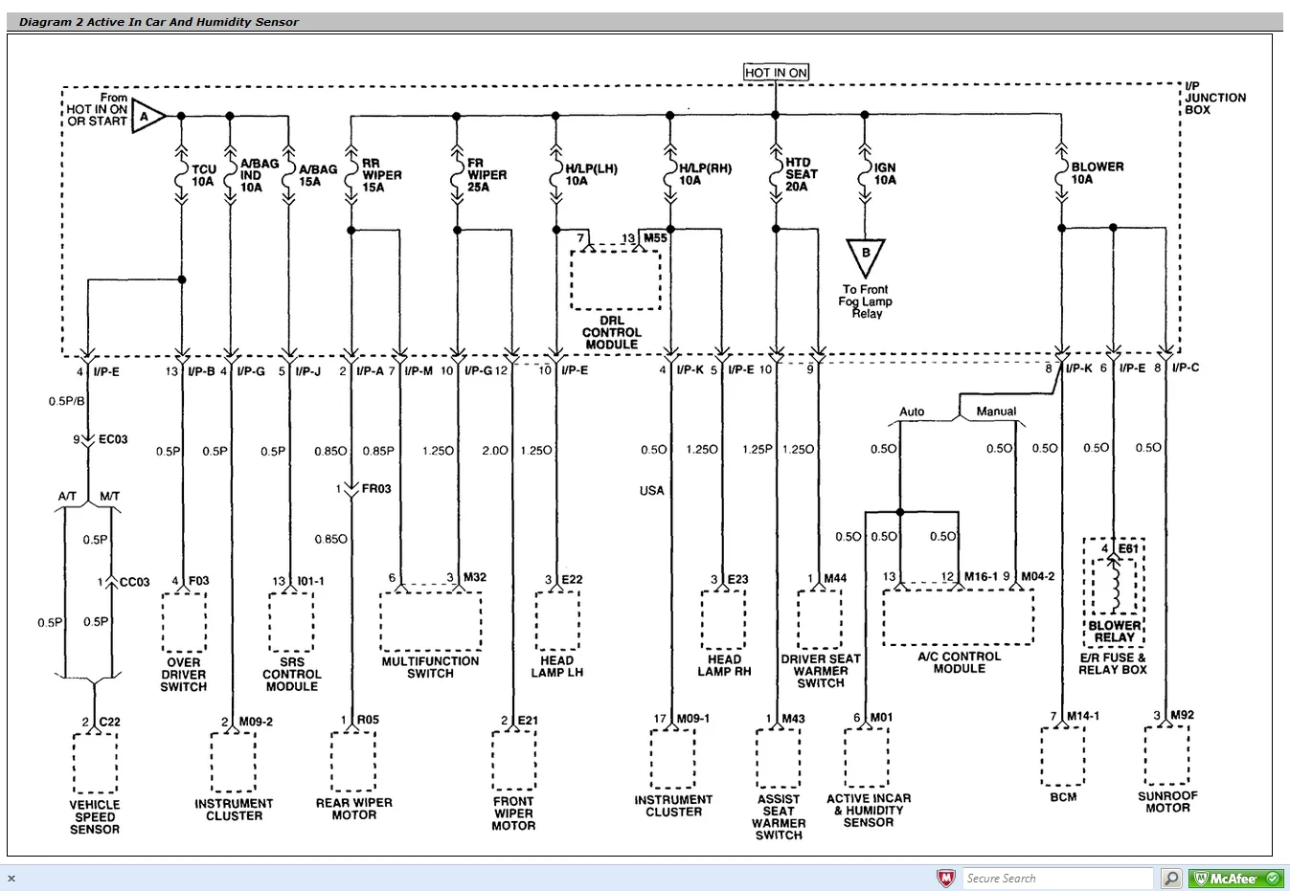Viewport: 1290px width, 891px height.
Task: Click the 'R05' connector label
Action: tap(368, 720)
